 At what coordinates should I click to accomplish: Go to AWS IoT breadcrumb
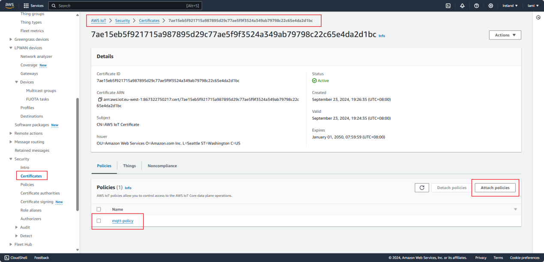[99, 21]
